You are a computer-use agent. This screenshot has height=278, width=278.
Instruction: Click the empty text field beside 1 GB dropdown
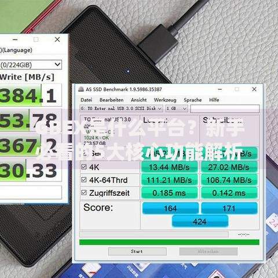(225, 108)
